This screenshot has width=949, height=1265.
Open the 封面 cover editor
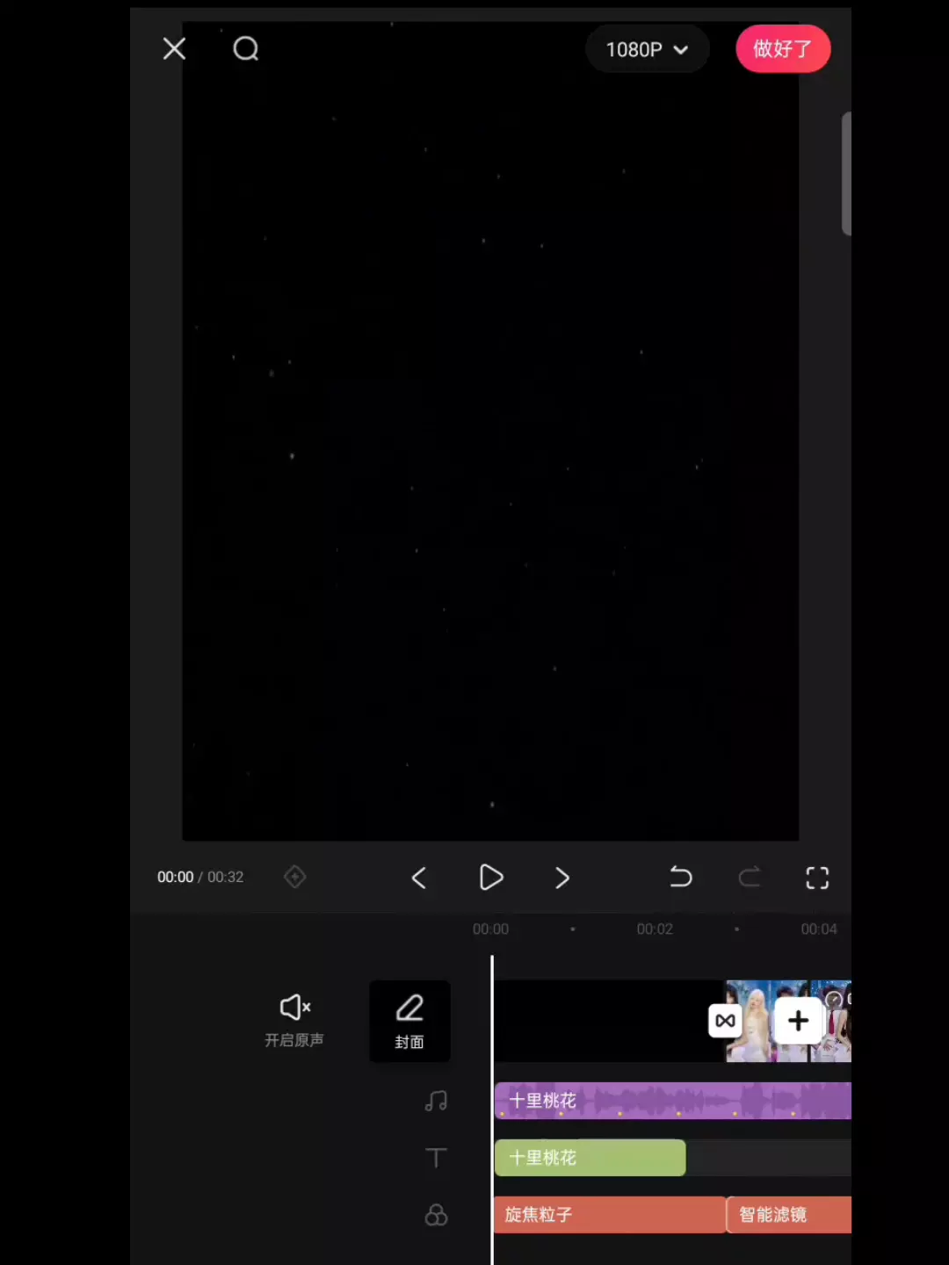(x=409, y=1021)
